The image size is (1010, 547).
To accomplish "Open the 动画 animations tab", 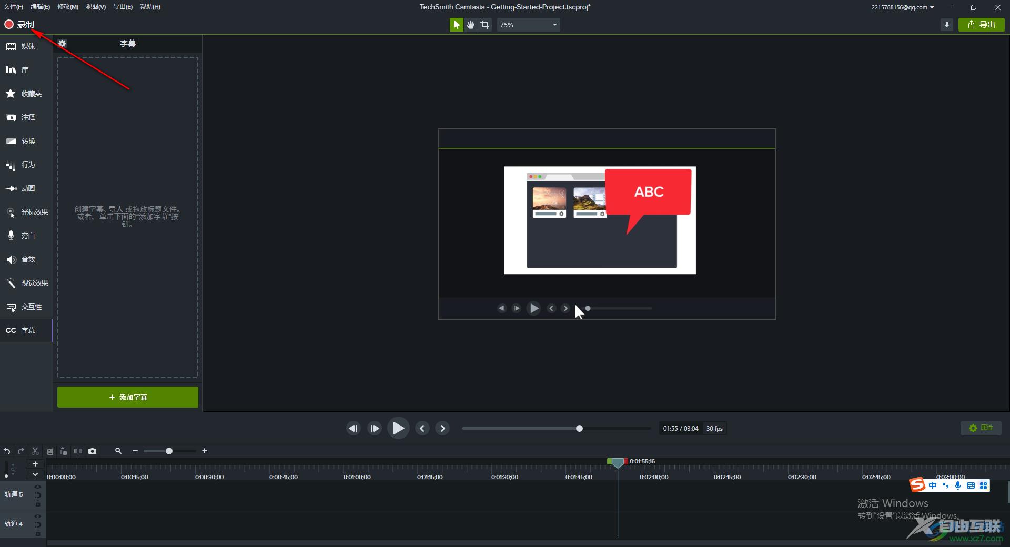I will 26,188.
